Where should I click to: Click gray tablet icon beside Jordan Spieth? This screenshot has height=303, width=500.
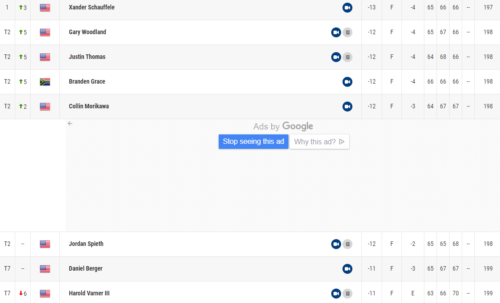347,244
